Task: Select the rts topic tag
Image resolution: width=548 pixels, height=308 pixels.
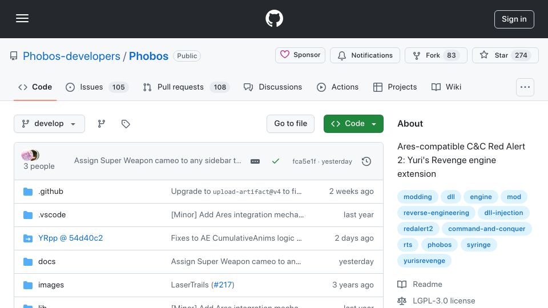Action: [x=408, y=245]
